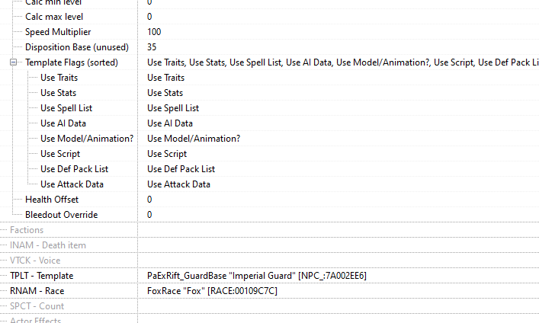Viewport: 539px width, 323px height.
Task: Select the Disposition Base (unused) value 35
Action: (152, 47)
